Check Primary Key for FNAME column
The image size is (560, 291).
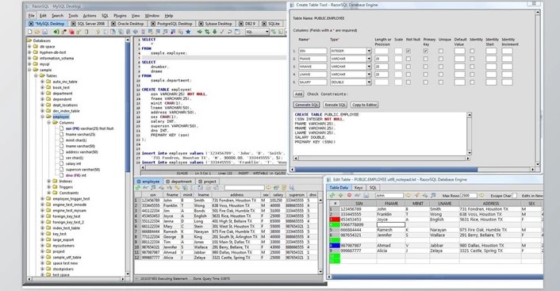click(x=425, y=59)
